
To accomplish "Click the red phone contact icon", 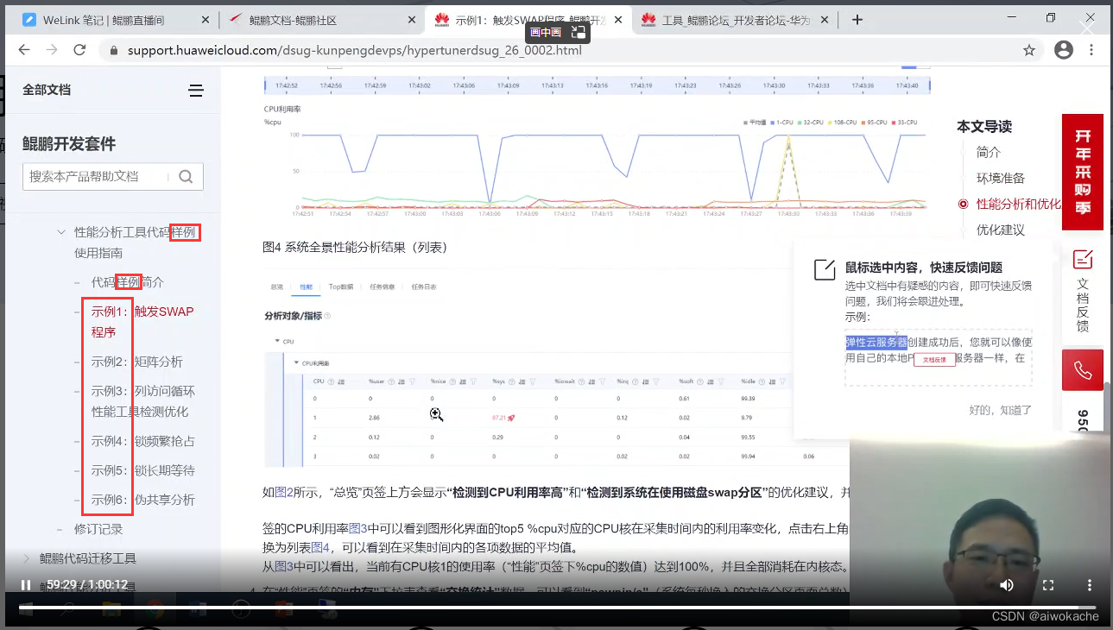I will (1083, 371).
